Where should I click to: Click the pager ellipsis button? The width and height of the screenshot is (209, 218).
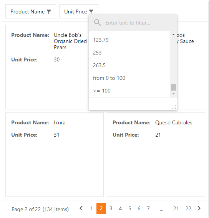tap(161, 208)
